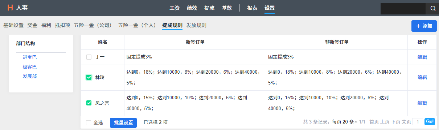Go to 上页 in pagination

click(385, 122)
